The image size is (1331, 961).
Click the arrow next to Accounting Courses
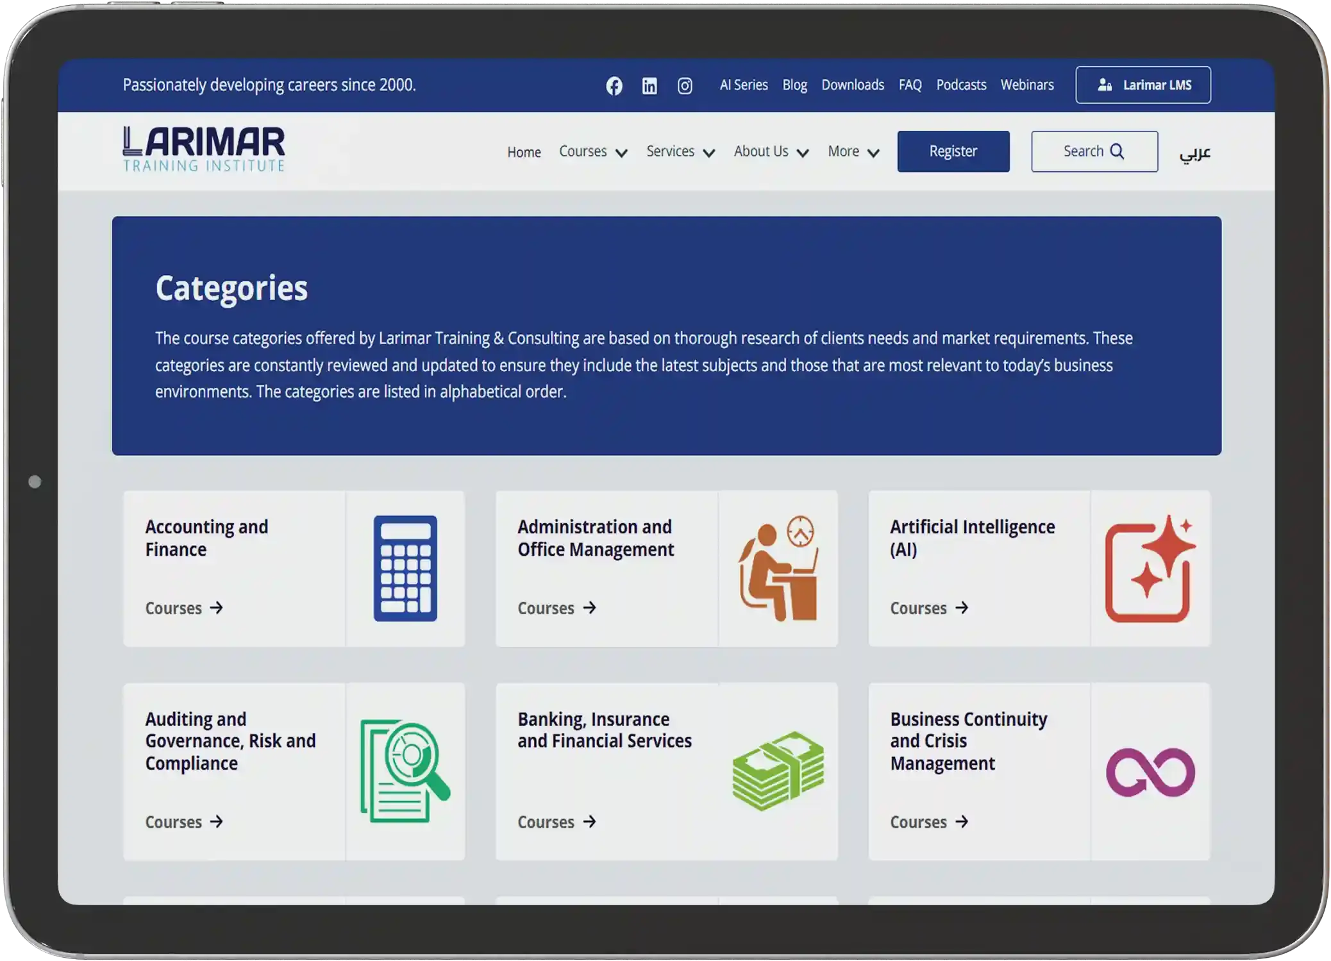216,607
